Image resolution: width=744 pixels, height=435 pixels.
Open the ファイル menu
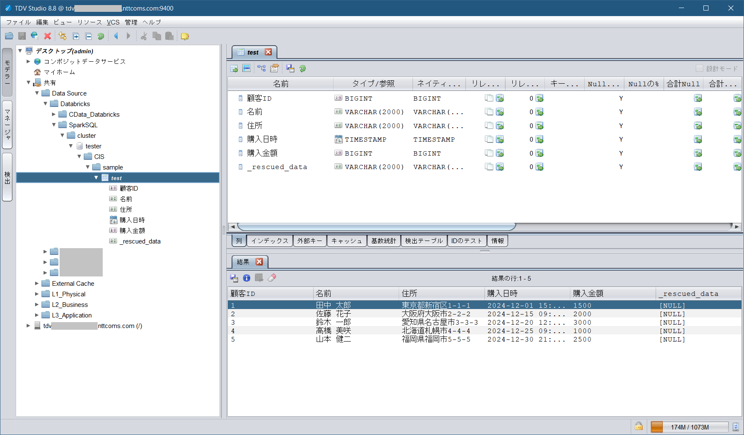(18, 22)
